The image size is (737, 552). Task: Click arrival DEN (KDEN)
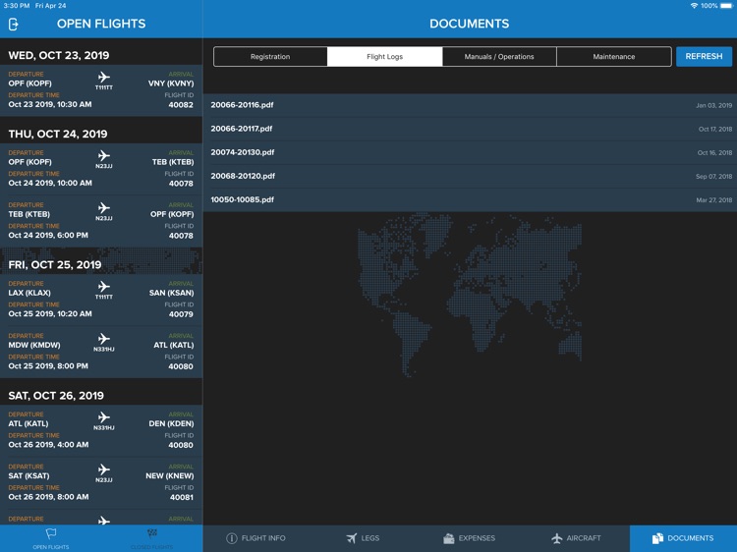click(x=171, y=423)
